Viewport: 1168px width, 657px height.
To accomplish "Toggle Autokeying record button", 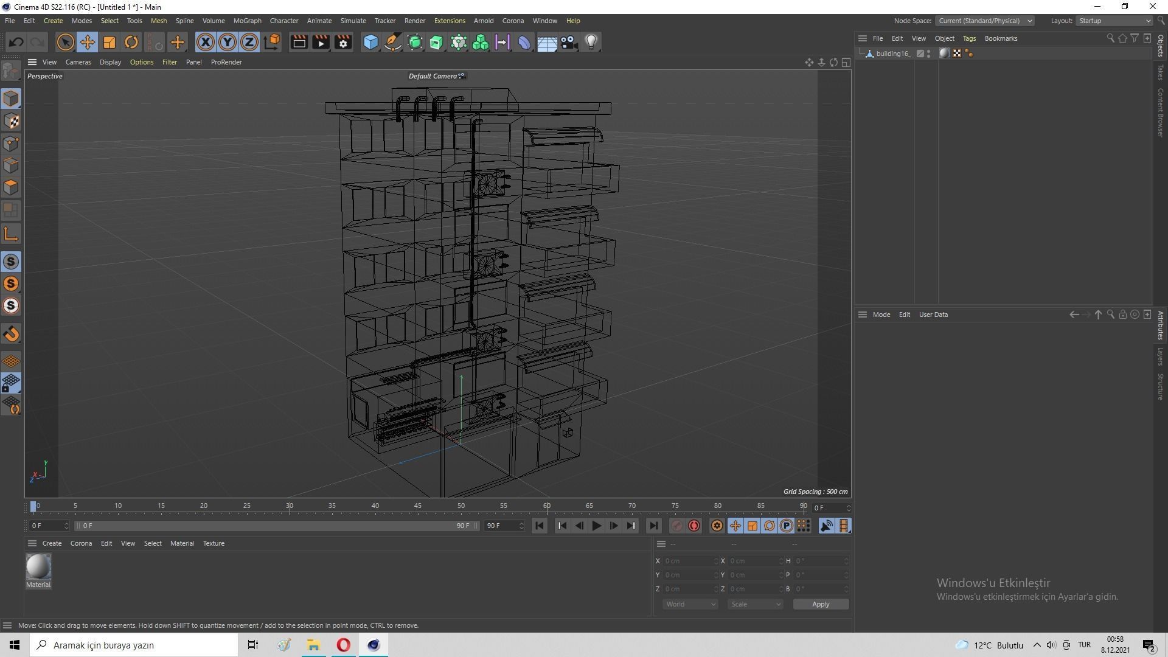I will [x=694, y=526].
